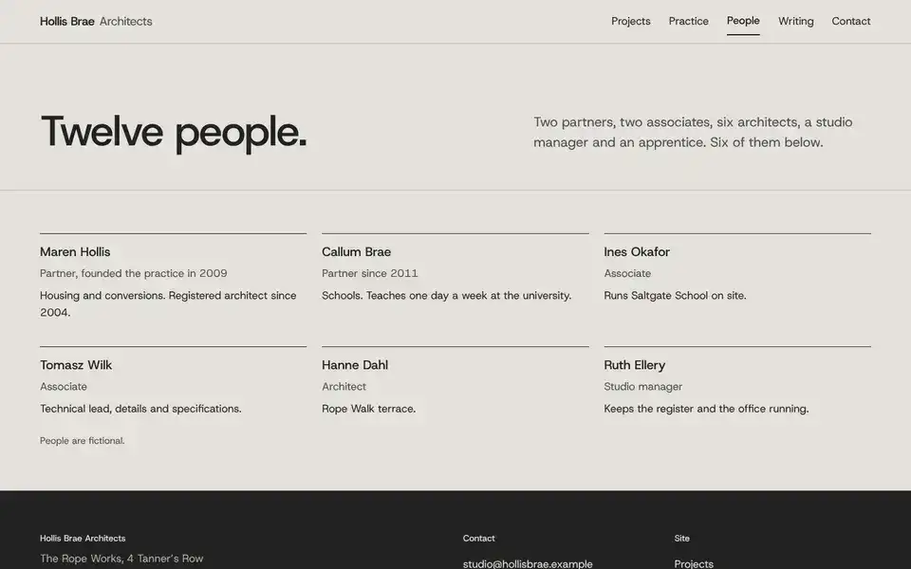Select the name Ines Okafor

637,252
